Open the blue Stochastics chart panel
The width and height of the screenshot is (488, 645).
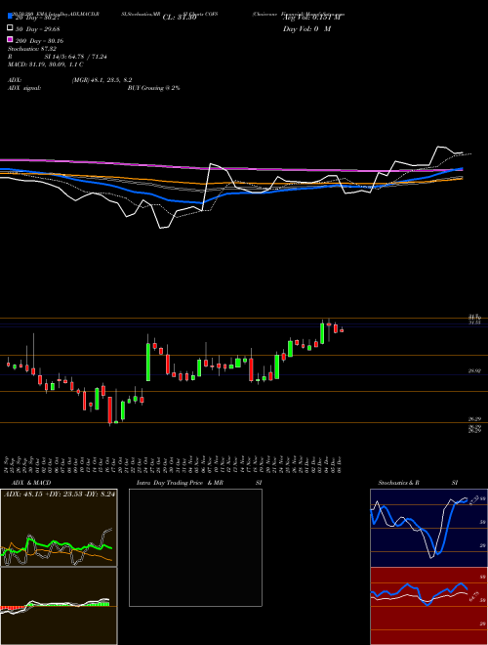tap(428, 528)
